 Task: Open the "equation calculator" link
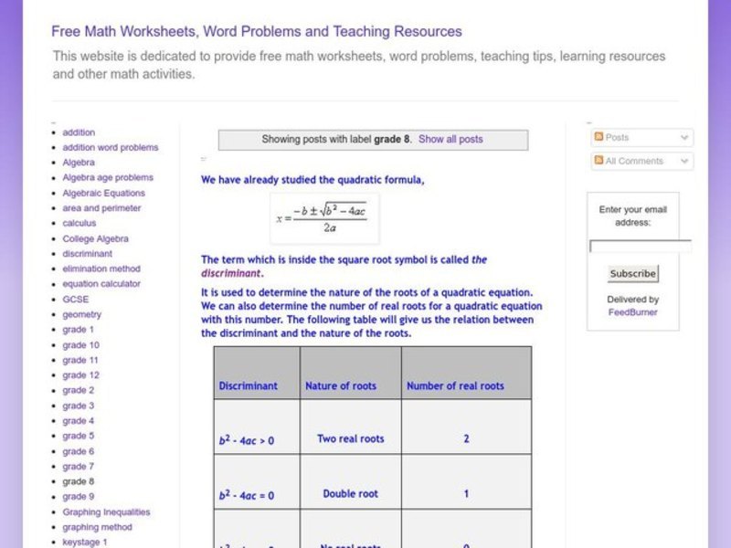(x=101, y=284)
